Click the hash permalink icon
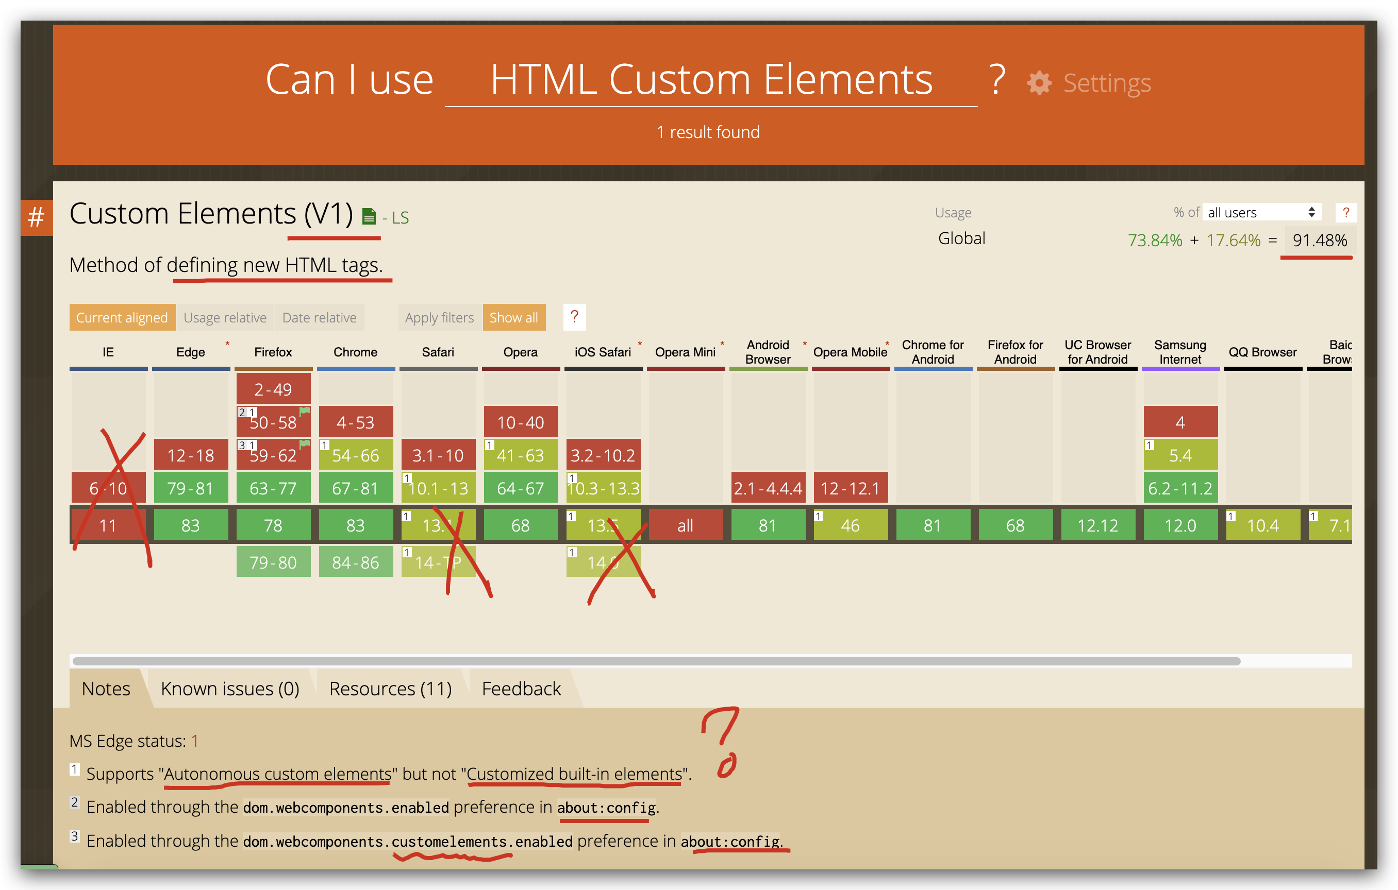Screen dimensions: 1398x890 click(x=36, y=217)
